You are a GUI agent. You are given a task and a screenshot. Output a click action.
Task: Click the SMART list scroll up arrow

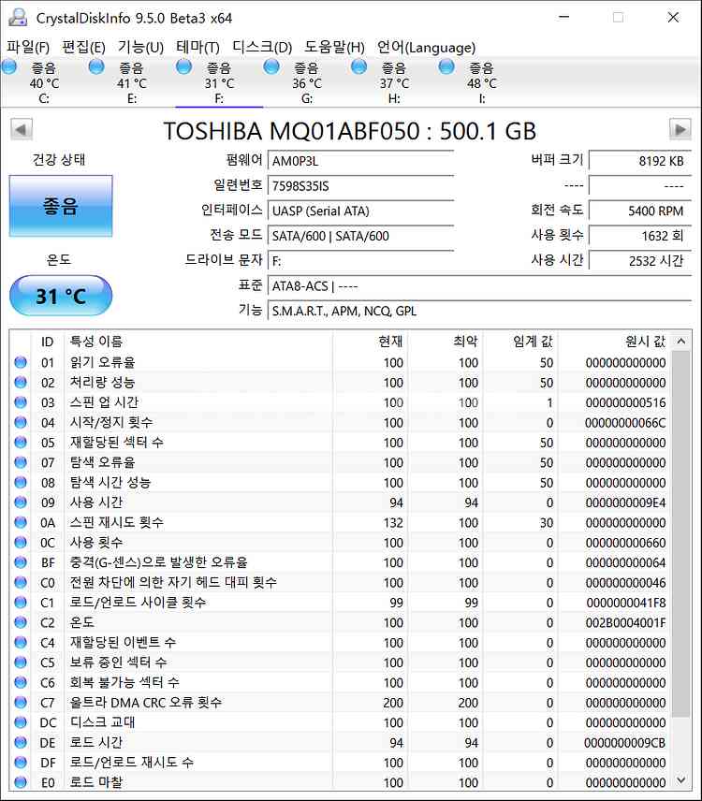click(681, 342)
